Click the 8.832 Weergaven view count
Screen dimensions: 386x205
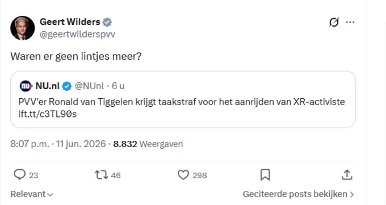pyautogui.click(x=148, y=144)
